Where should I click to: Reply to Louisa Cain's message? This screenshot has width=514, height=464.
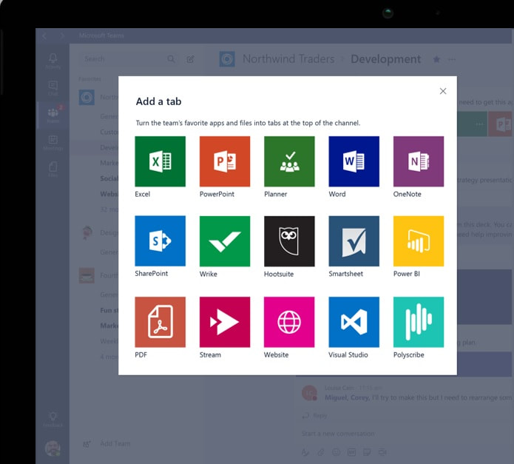coord(315,415)
